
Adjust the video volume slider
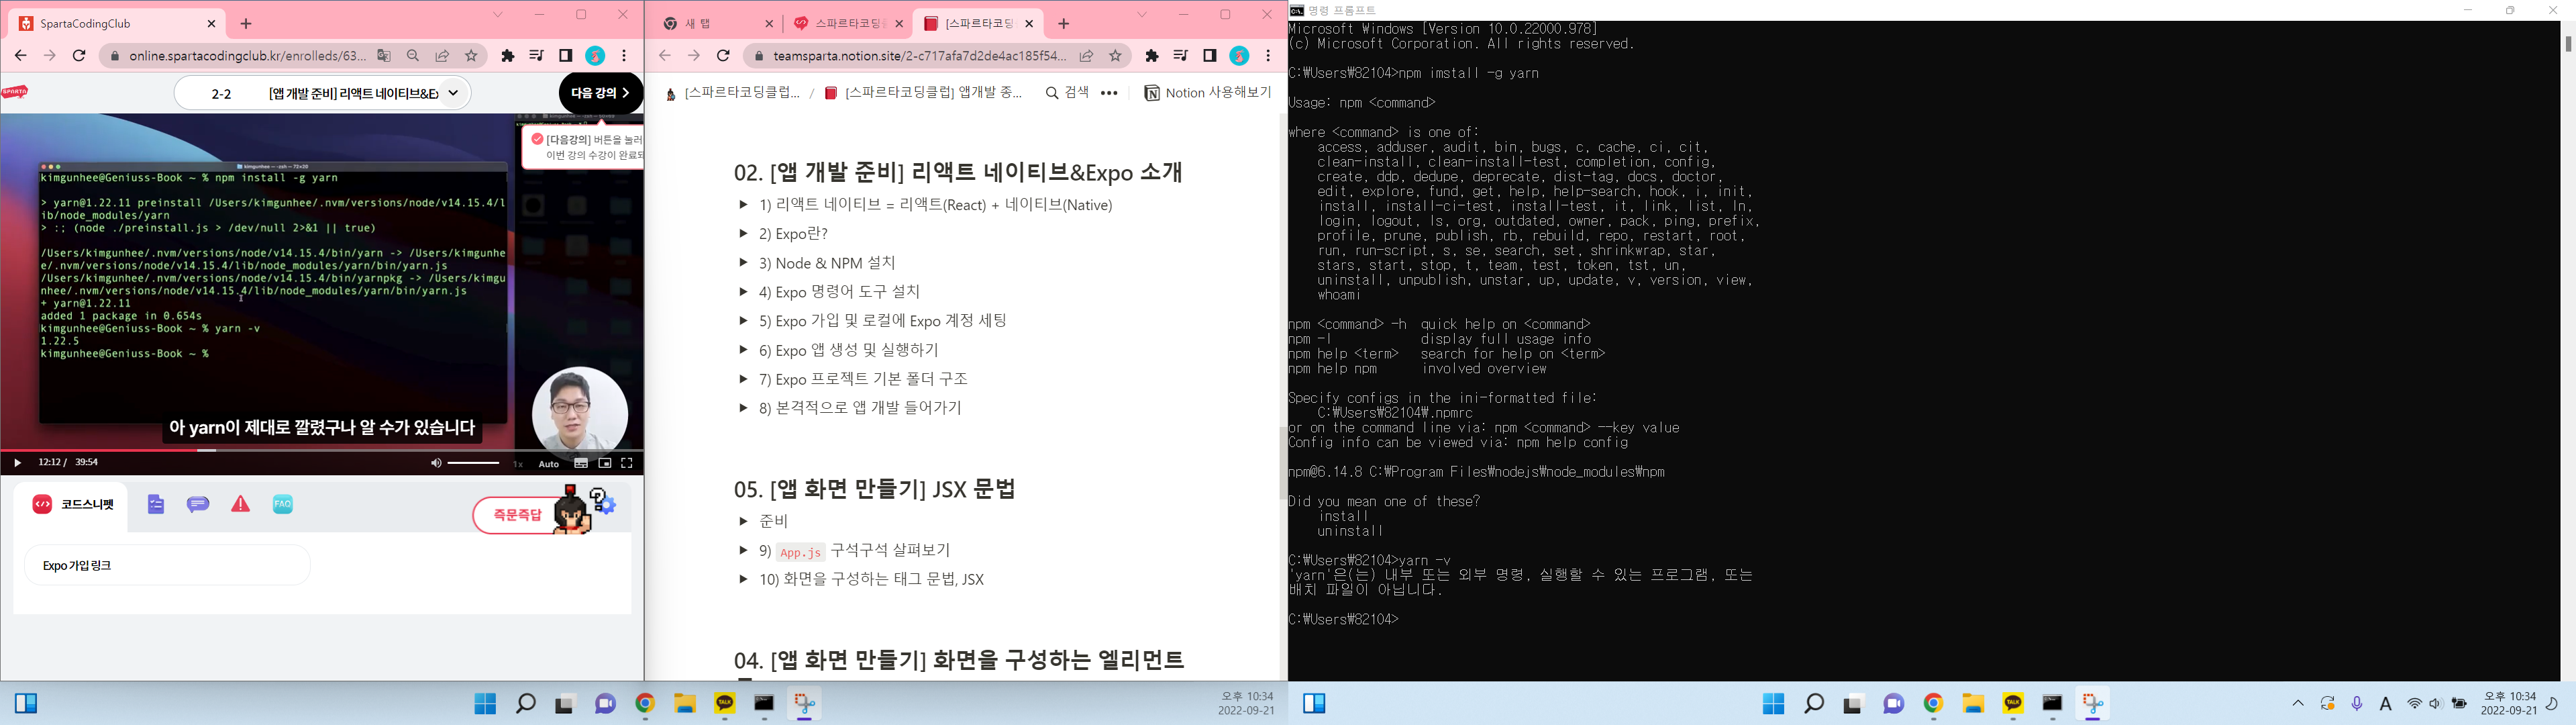[474, 463]
